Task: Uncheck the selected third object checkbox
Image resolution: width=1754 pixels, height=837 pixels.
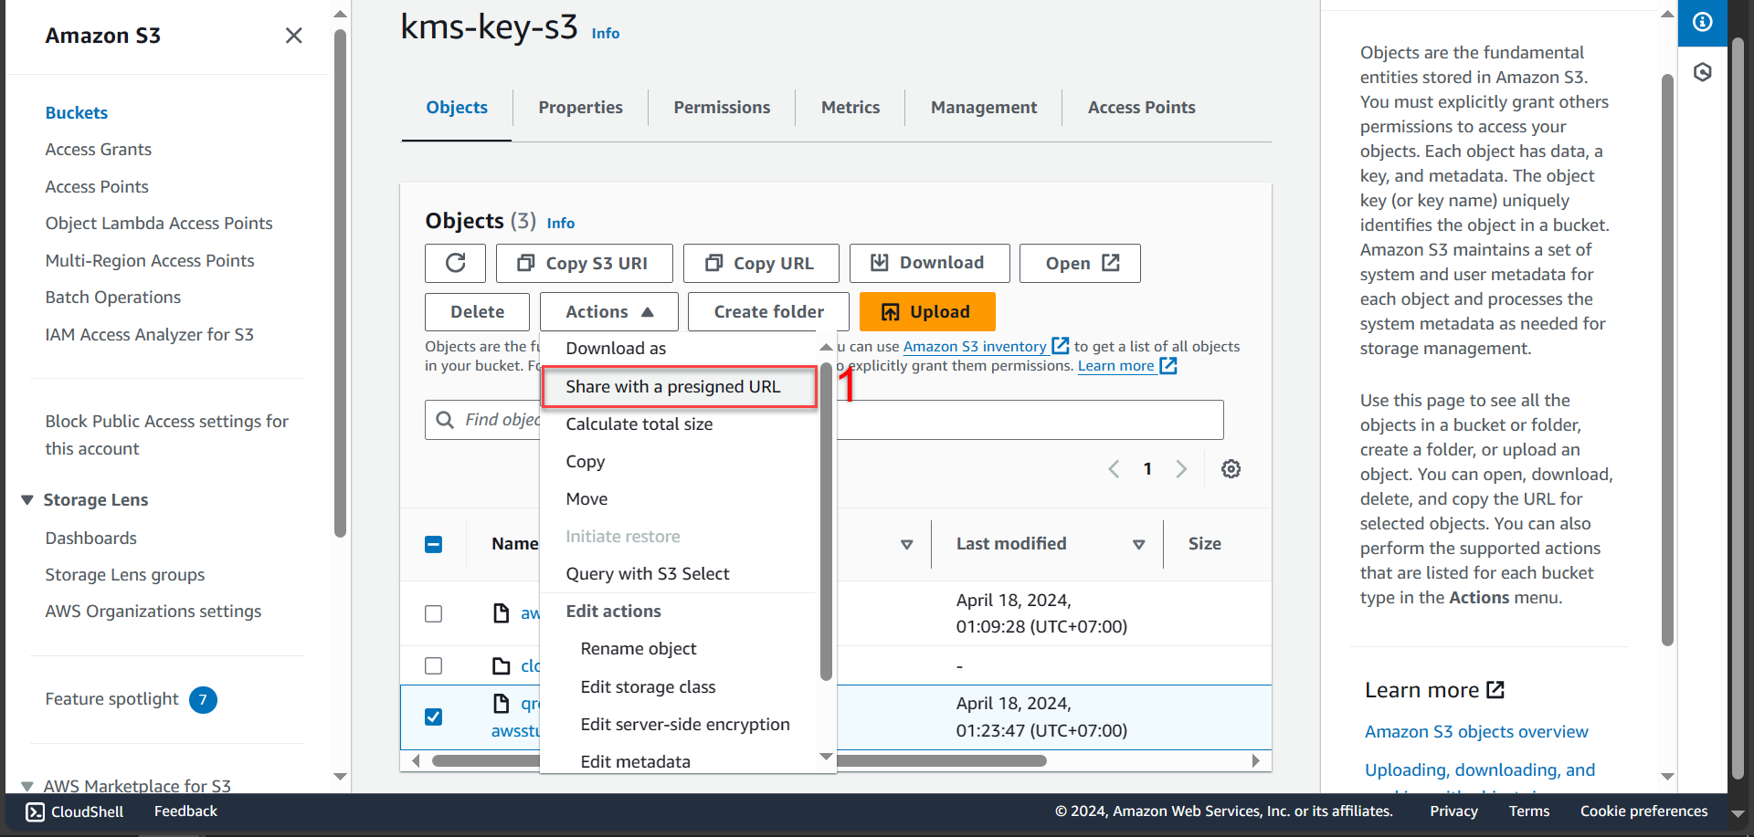Action: [x=434, y=717]
